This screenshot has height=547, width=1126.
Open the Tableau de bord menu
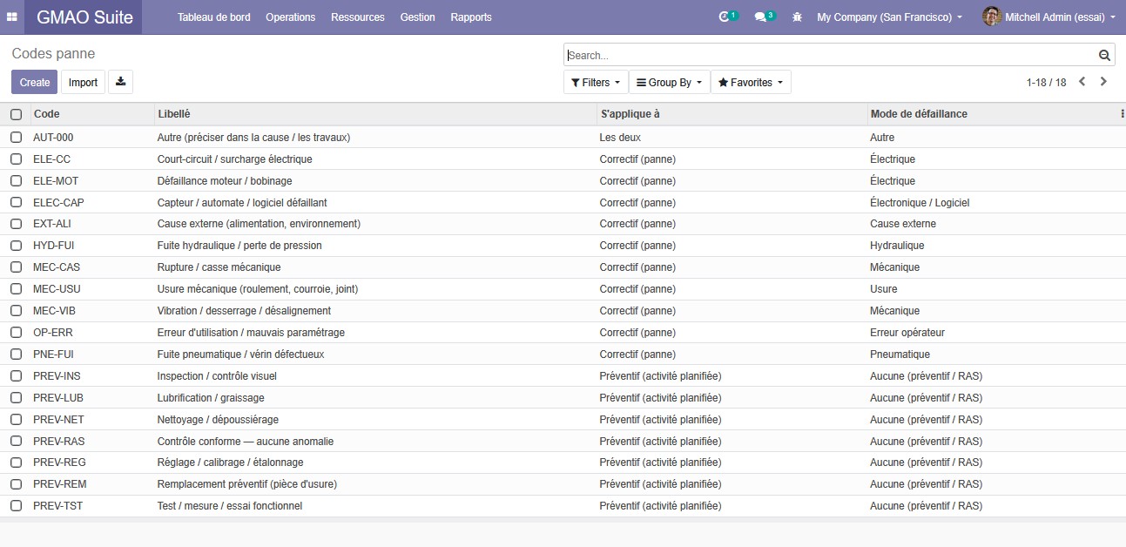point(213,17)
